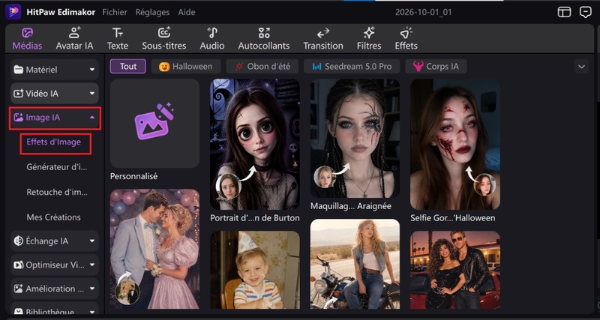Image resolution: width=600 pixels, height=320 pixels.
Task: Open the Filtres panel
Action: (369, 39)
